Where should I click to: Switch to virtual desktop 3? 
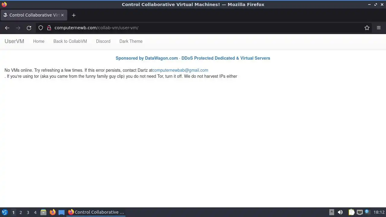[28, 212]
